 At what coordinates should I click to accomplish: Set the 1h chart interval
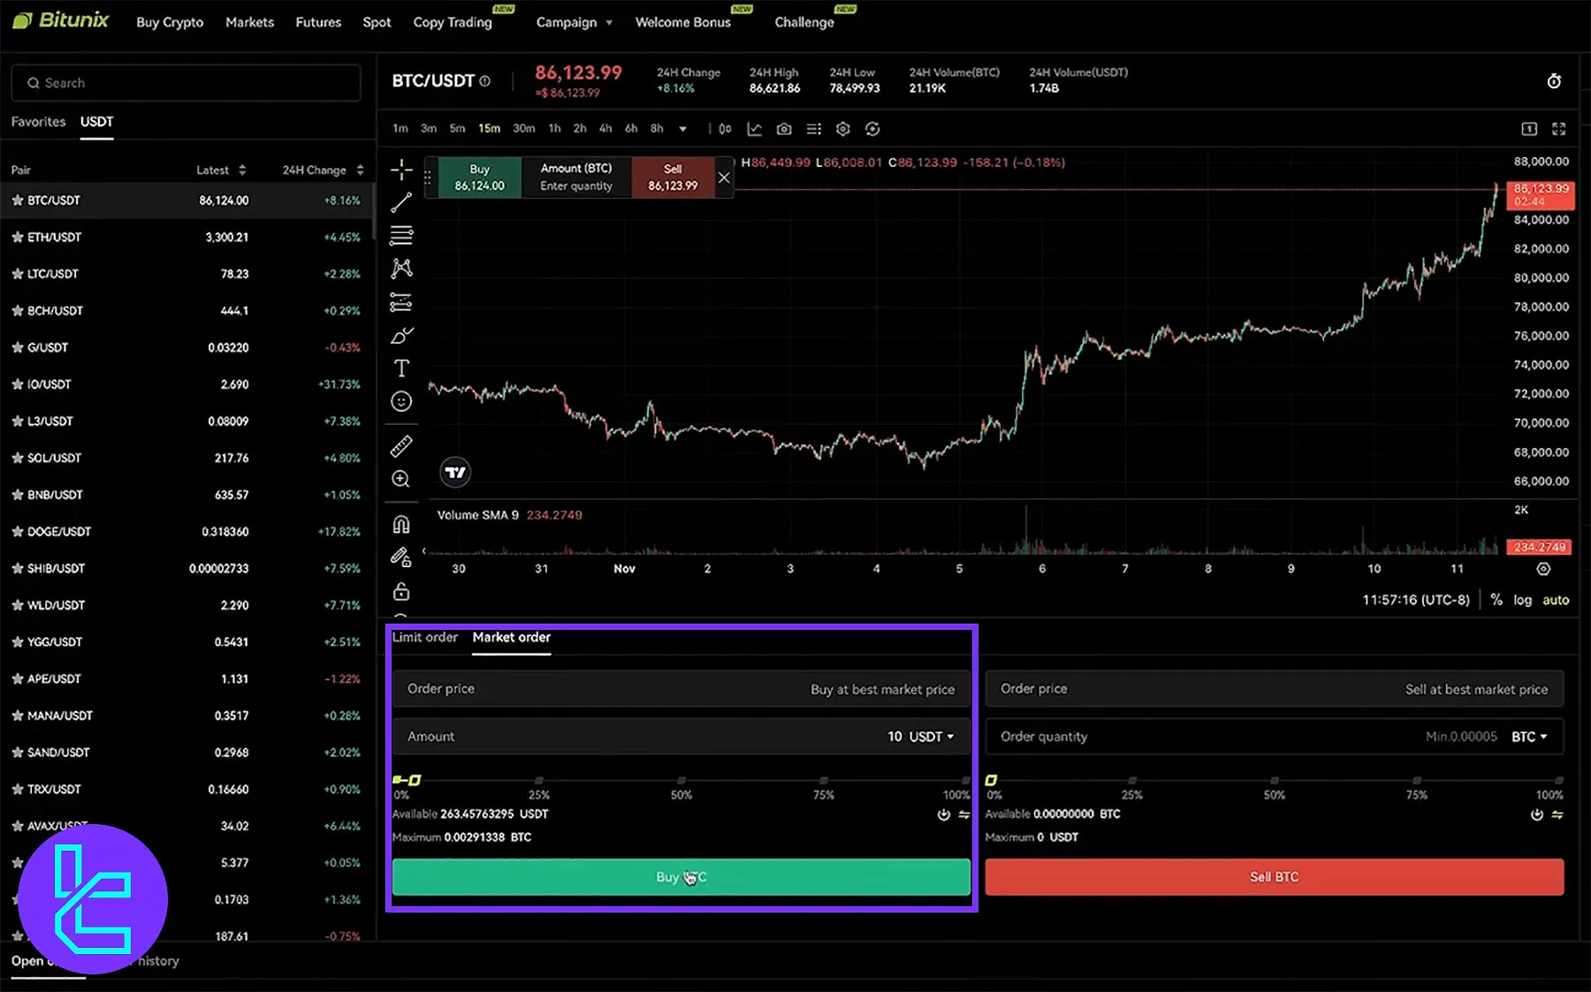pos(554,129)
